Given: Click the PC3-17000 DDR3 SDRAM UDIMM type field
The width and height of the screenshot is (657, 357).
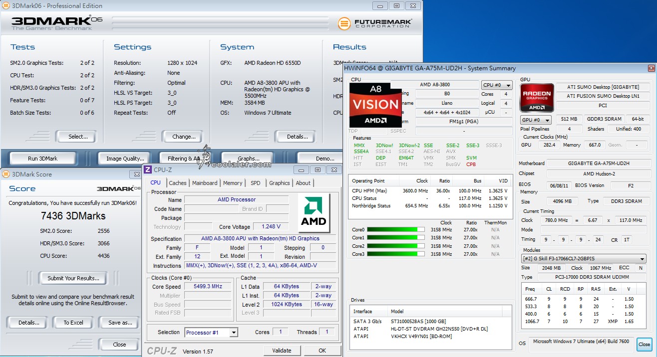Looking at the screenshot, I should (593, 277).
